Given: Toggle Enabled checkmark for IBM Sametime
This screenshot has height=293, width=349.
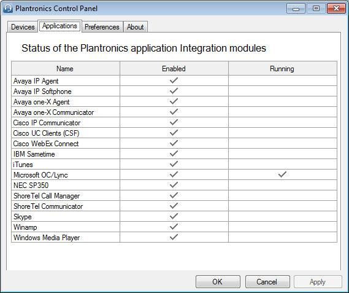Looking at the screenshot, I should click(174, 154).
